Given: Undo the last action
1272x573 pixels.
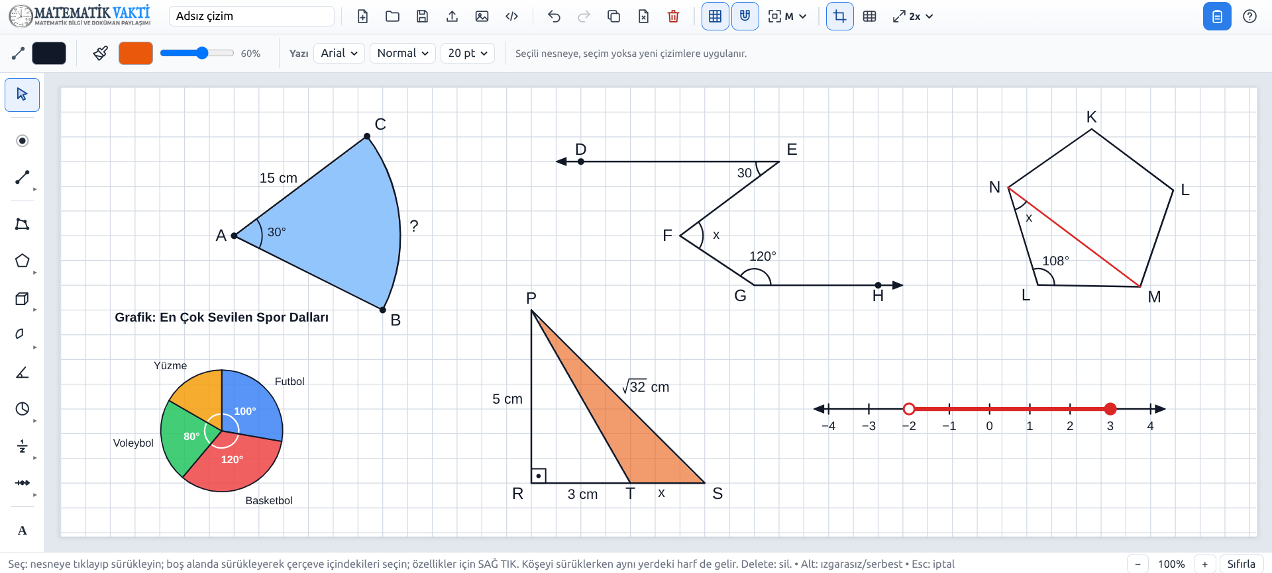Looking at the screenshot, I should (x=554, y=17).
